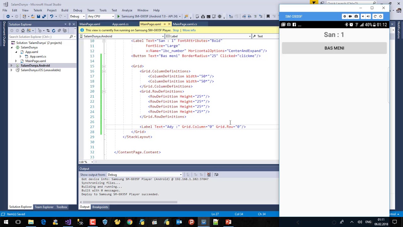Image resolution: width=403 pixels, height=227 pixels.
Task: Close the active MainPage.xaml tab
Action: pos(169,24)
